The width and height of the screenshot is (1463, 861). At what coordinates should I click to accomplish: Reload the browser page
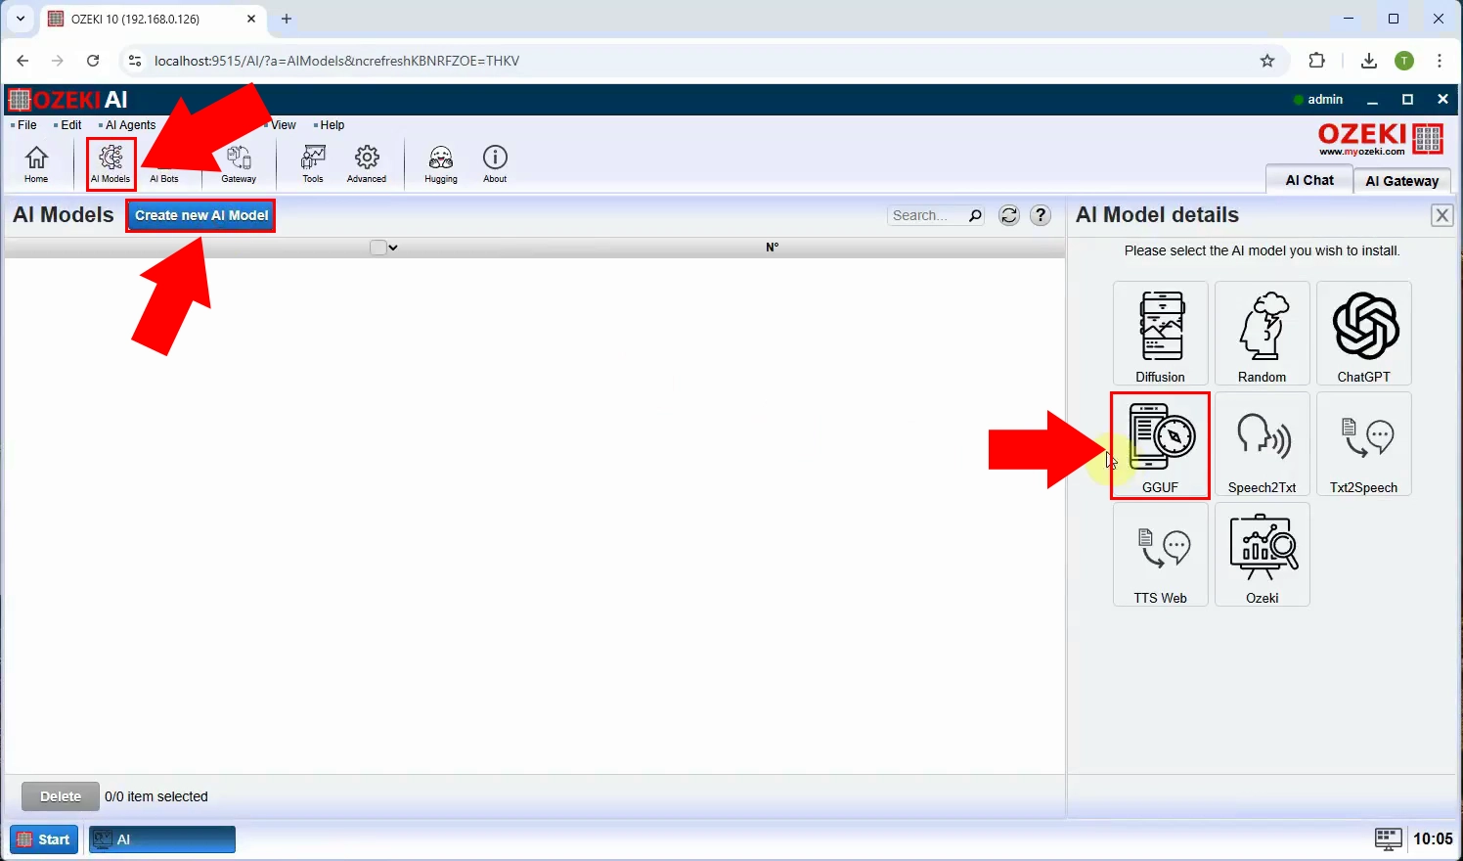point(93,61)
